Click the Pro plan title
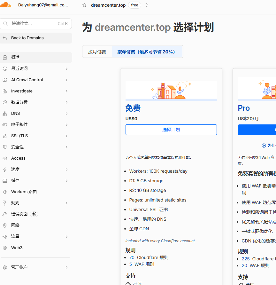The height and width of the screenshot is (285, 276). [244, 108]
